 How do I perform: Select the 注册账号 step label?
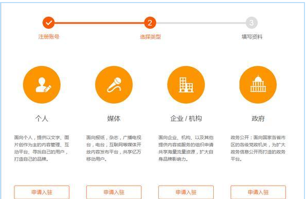tap(49, 37)
